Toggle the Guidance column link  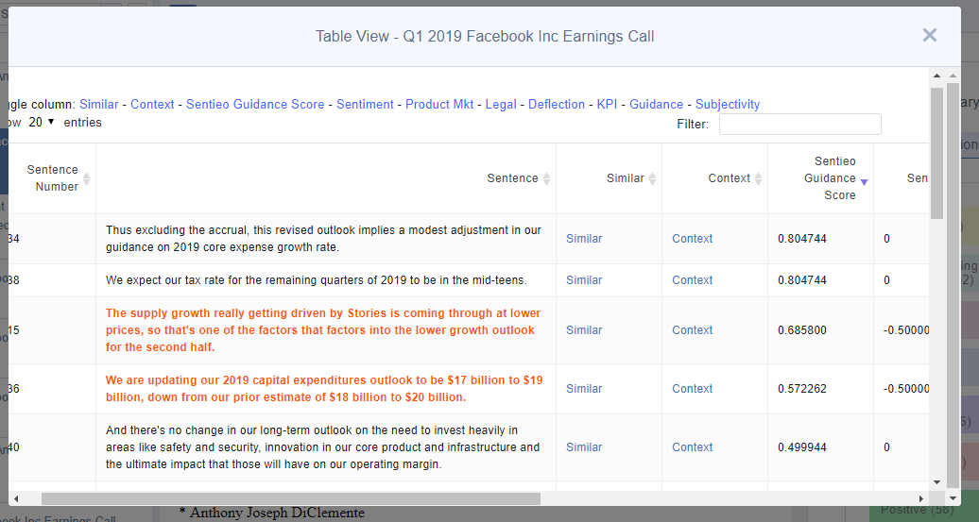[x=656, y=104]
